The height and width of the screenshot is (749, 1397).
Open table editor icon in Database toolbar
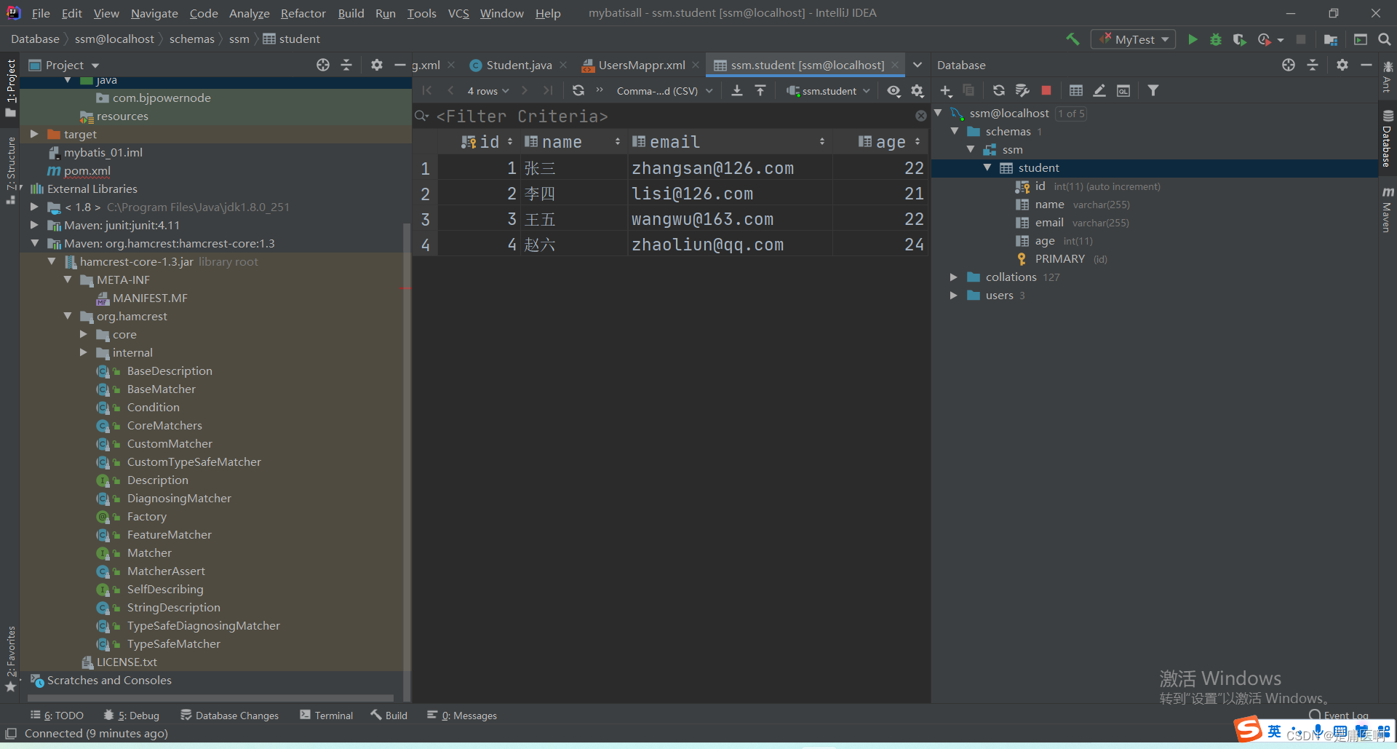click(1076, 90)
